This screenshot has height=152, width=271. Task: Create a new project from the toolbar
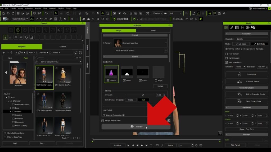click(x=3, y=13)
